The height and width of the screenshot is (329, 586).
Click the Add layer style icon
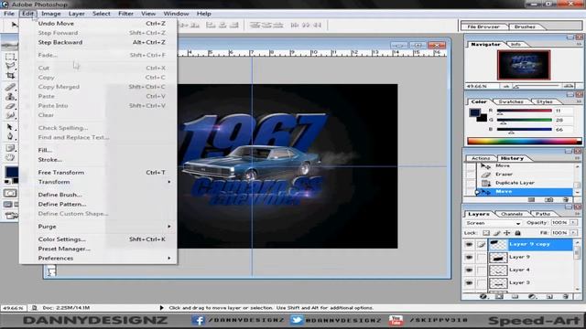click(483, 296)
